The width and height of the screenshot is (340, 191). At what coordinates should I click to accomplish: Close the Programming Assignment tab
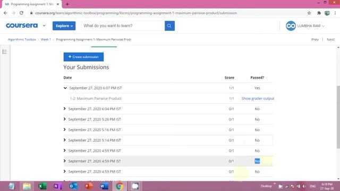coord(58,4)
